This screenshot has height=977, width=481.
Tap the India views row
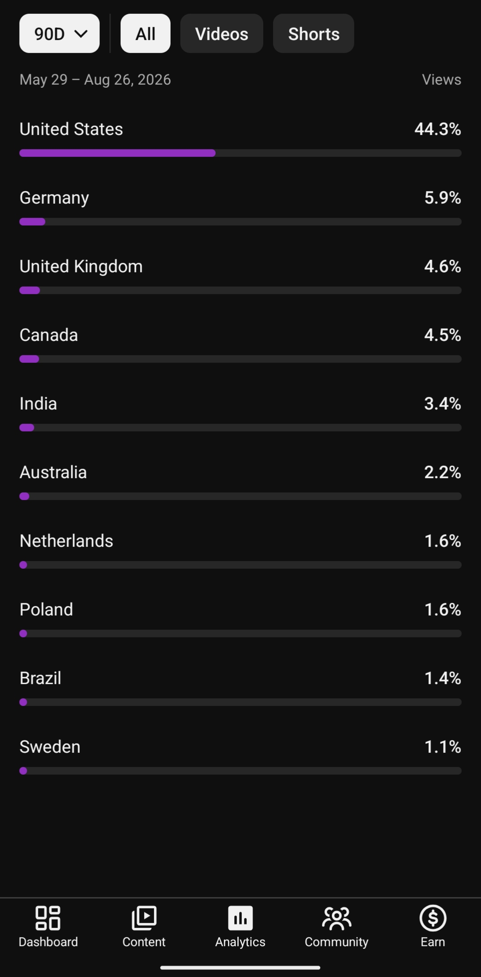(x=240, y=413)
